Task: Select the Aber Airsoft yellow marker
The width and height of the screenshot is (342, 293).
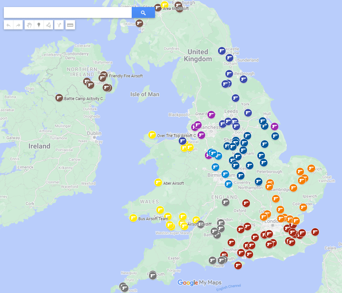Action: coord(158,183)
